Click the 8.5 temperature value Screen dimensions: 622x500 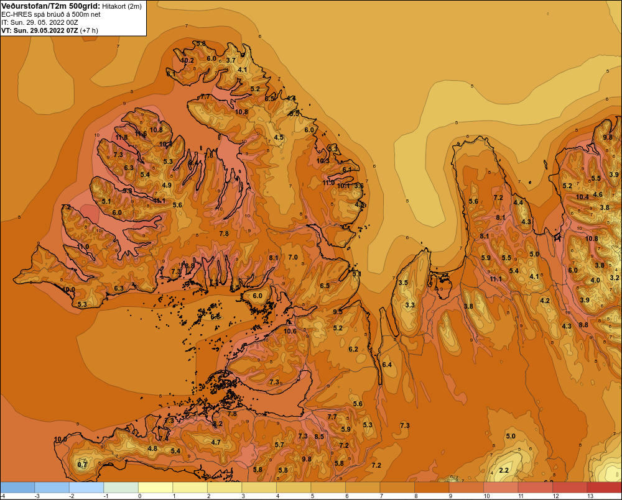(319, 437)
